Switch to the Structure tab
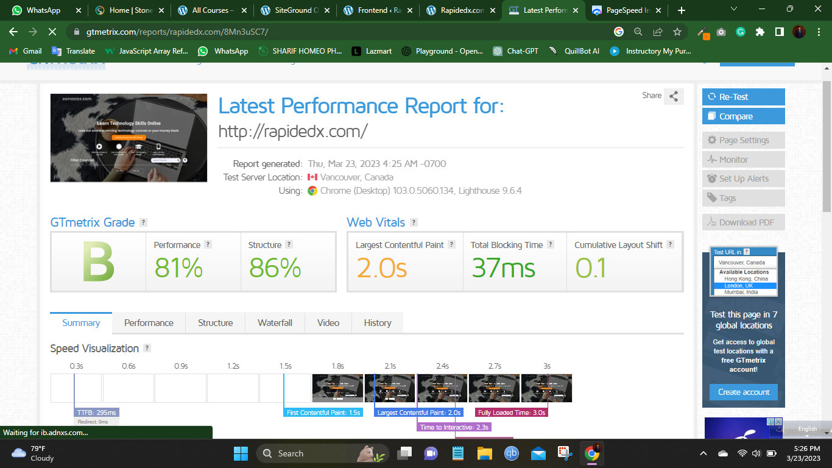This screenshot has width=832, height=468. [x=215, y=323]
